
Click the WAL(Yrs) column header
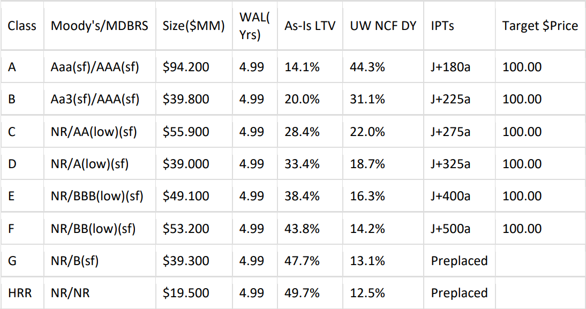tap(254, 25)
